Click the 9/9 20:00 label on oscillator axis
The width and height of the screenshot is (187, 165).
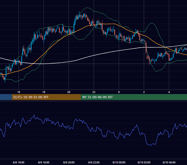click(69, 162)
